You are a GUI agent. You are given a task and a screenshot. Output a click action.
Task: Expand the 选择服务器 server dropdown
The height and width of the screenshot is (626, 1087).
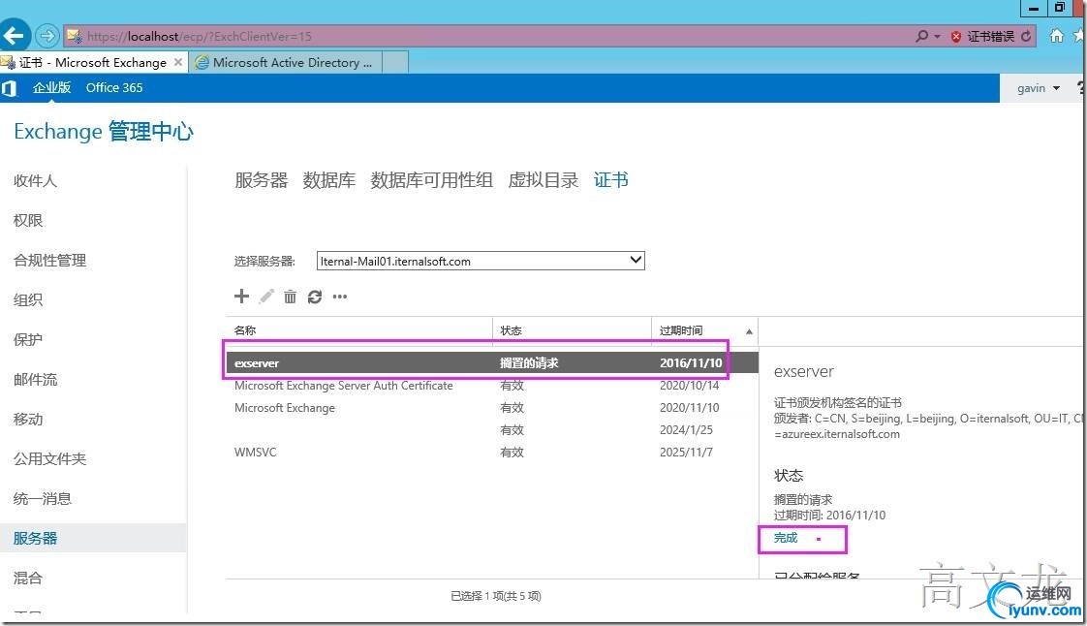(x=481, y=261)
